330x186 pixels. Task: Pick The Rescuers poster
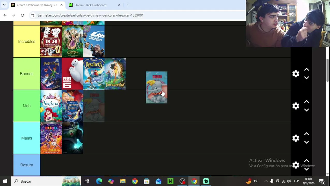[x=94, y=74]
